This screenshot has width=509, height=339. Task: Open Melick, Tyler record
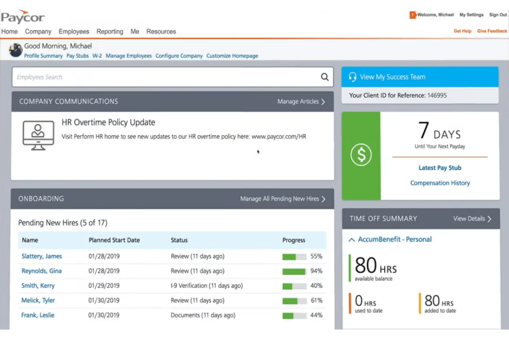click(x=38, y=301)
